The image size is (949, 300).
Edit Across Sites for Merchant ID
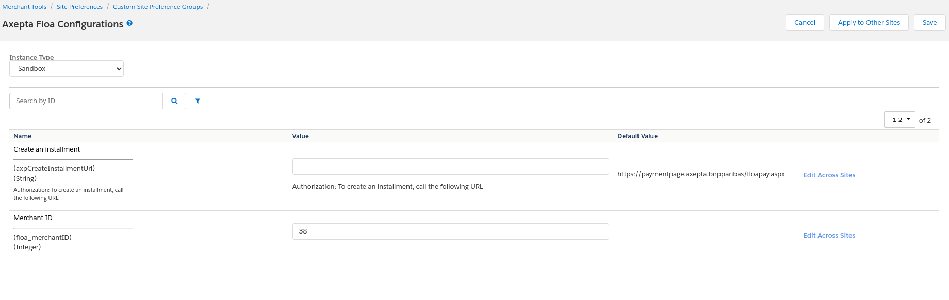(x=829, y=236)
